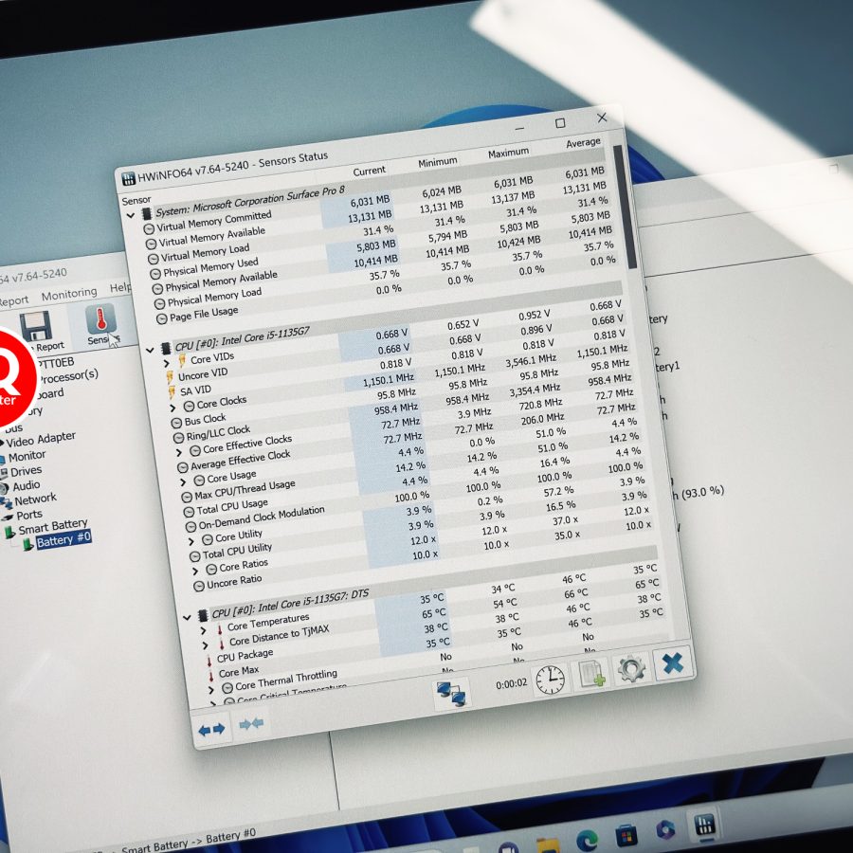Open the Copilot icon on the taskbar
The height and width of the screenshot is (853, 853).
click(x=665, y=830)
